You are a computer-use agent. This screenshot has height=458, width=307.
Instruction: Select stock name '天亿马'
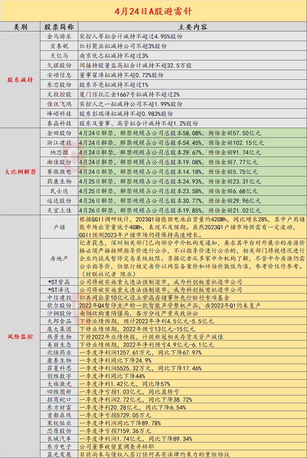pos(59,56)
